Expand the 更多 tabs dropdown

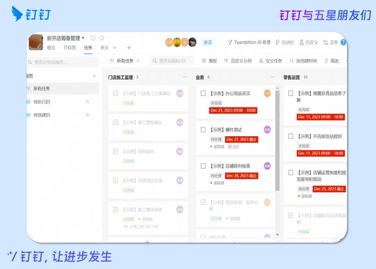point(108,48)
